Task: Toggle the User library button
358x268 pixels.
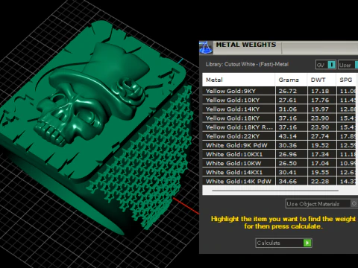Action: tap(348, 65)
